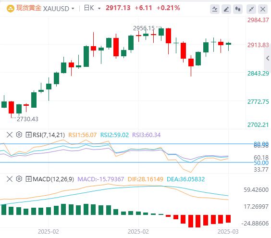The image size is (271, 238).
Task: Click the 17.26997 MACD axis value
Action: click(256, 207)
